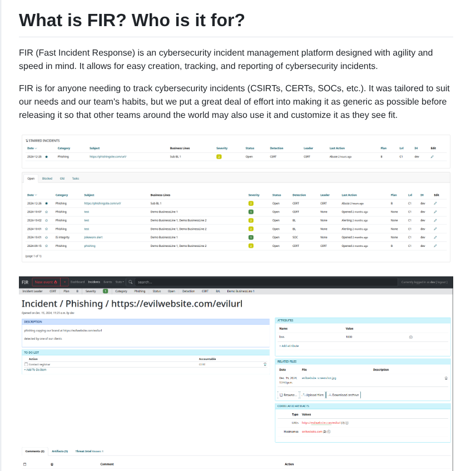
Task: Click edit pencil for jokeware alert incident
Action: 435,237
